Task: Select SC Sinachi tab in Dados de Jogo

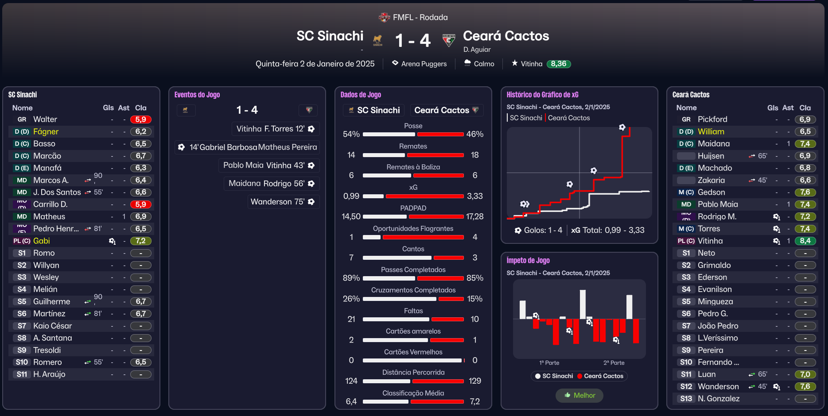Action: tap(374, 110)
